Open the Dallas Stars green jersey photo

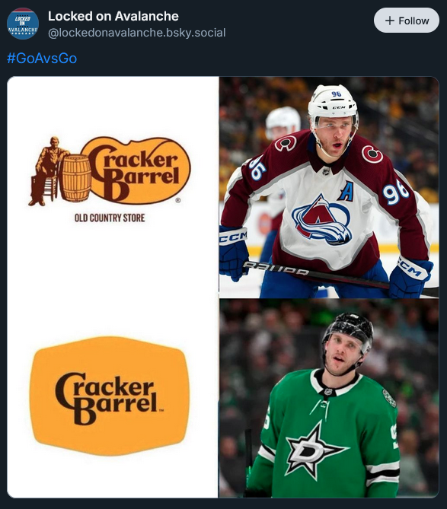point(329,399)
